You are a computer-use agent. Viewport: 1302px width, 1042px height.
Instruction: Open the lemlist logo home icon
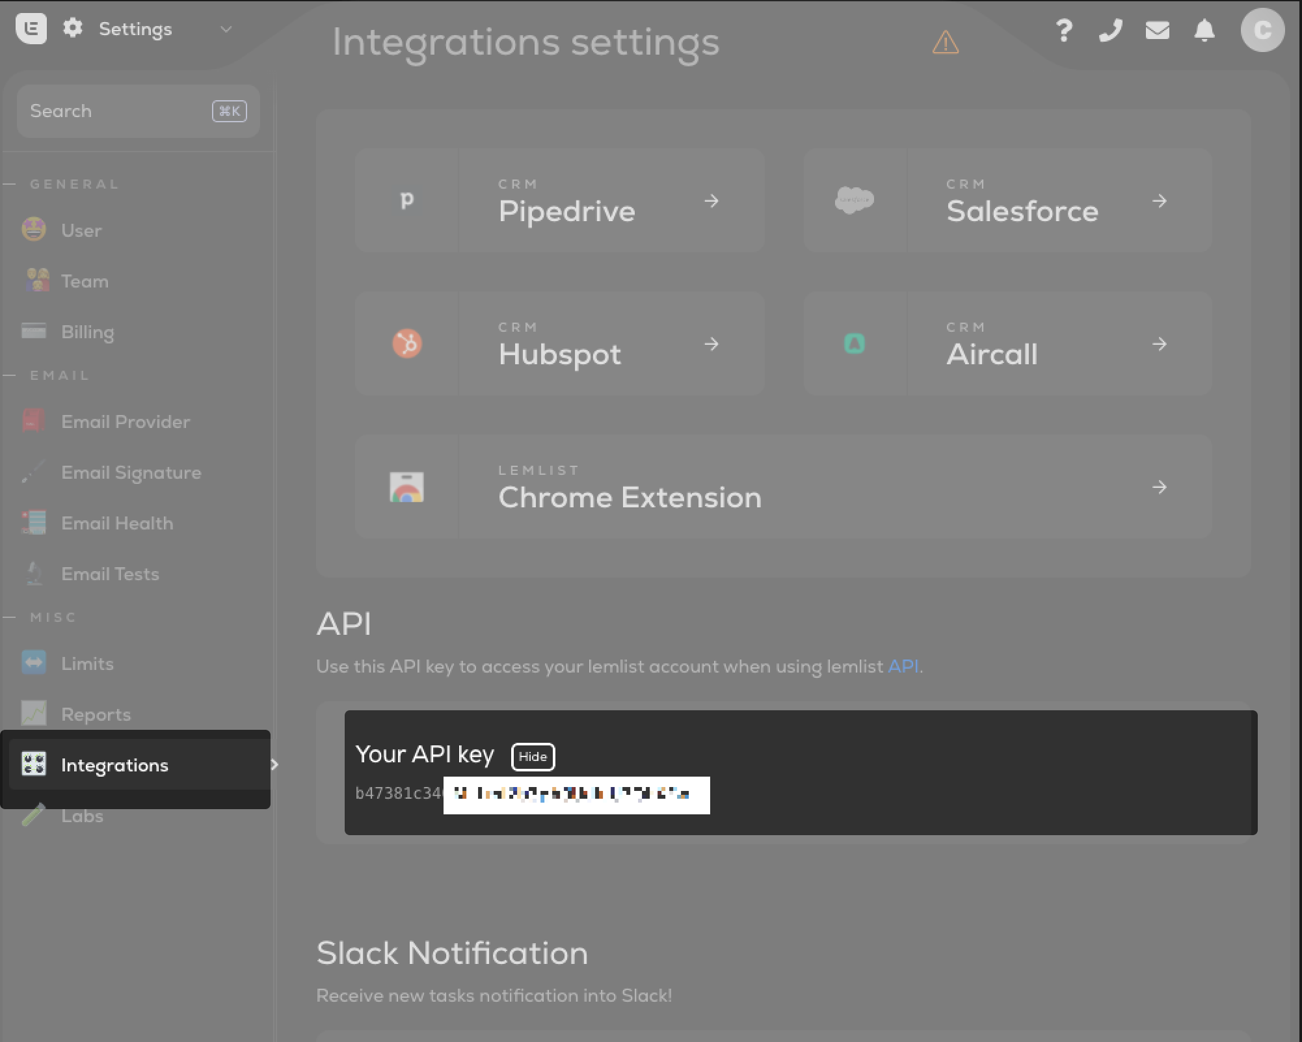32,29
